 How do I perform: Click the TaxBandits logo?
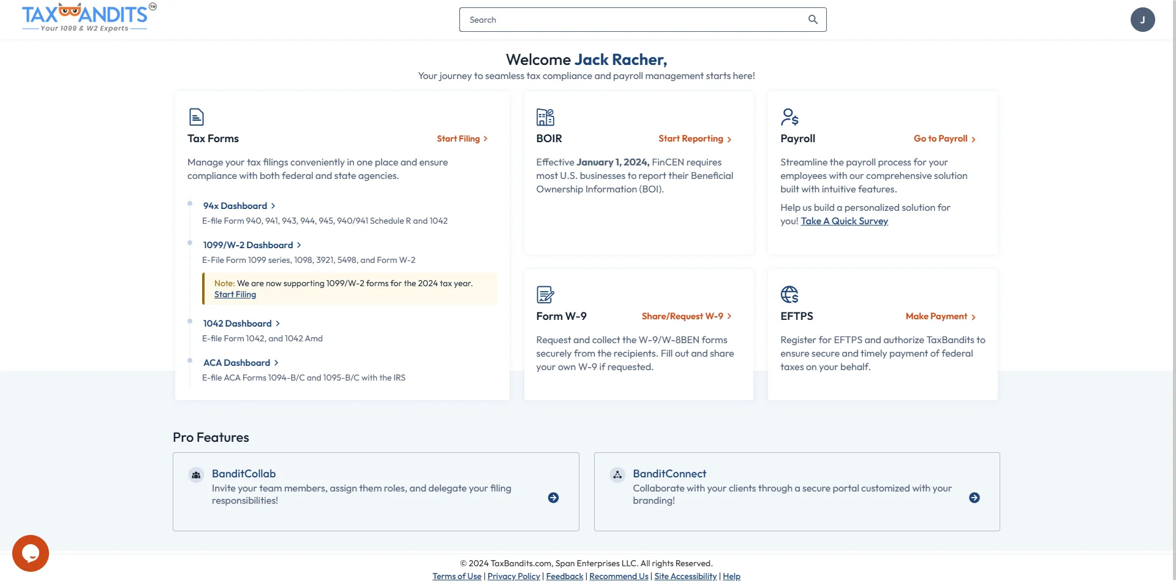tap(89, 17)
